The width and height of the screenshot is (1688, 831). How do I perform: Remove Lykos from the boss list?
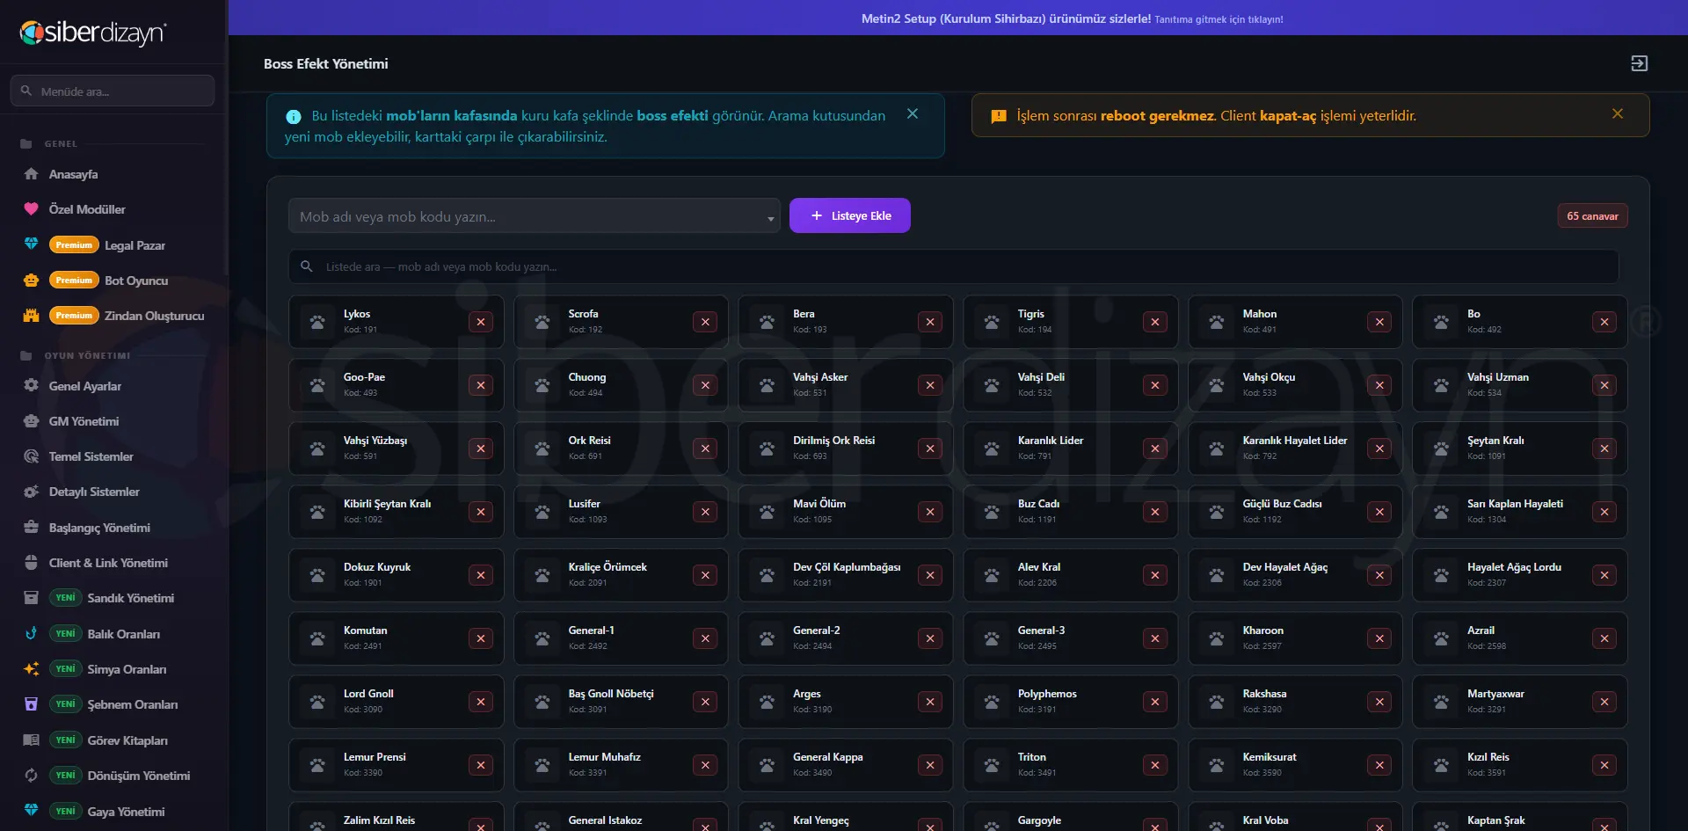[480, 322]
